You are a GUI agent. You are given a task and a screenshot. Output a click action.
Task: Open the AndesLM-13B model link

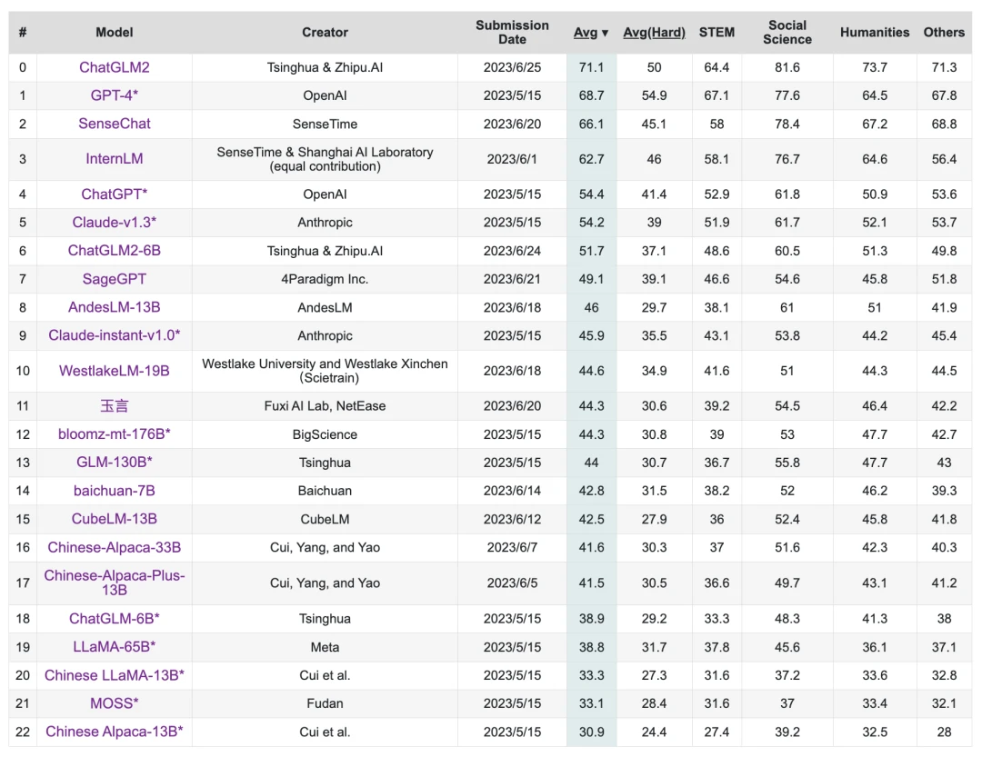(x=114, y=307)
